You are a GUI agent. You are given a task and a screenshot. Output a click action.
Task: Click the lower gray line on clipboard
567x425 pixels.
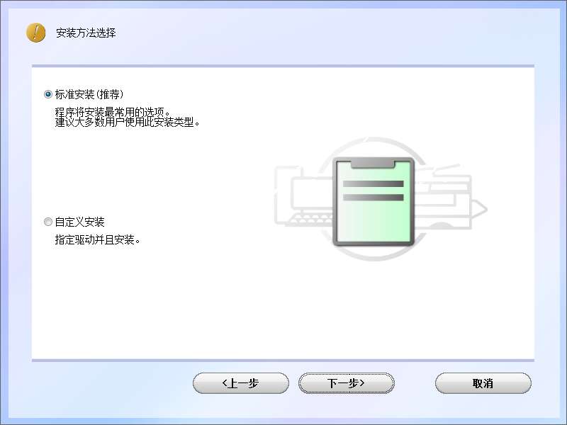pyautogui.click(x=374, y=198)
